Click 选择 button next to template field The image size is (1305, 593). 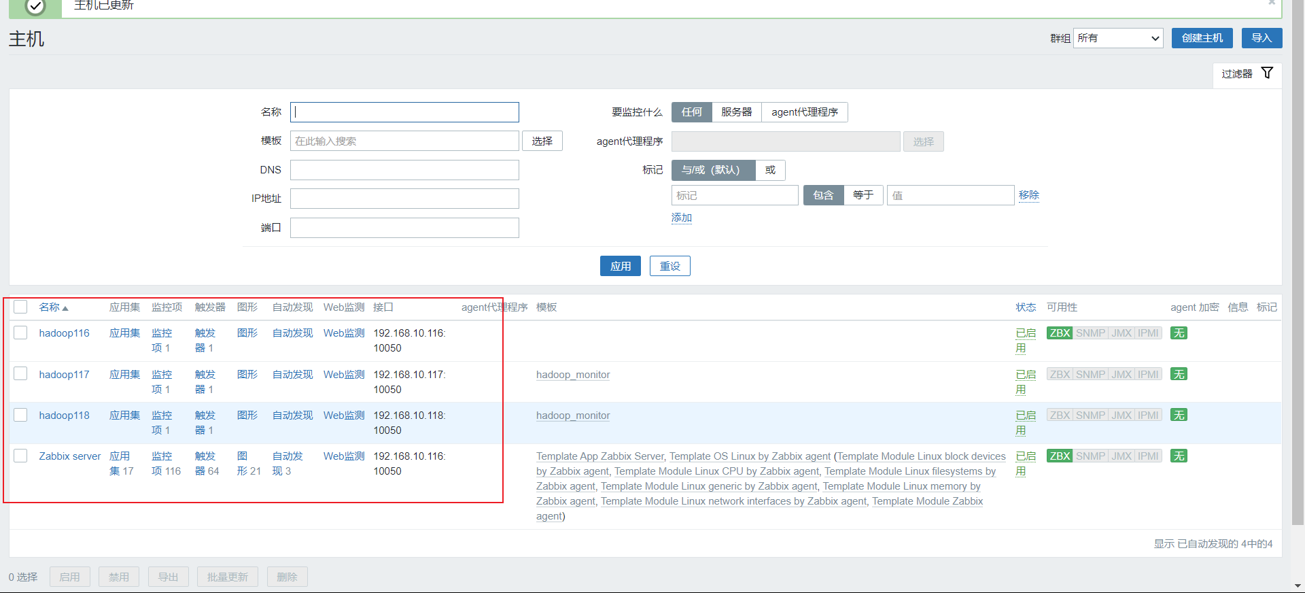542,141
